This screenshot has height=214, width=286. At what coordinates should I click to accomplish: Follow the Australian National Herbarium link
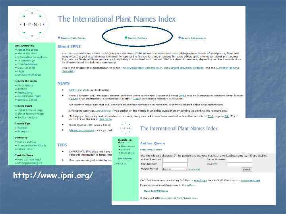click(228, 68)
